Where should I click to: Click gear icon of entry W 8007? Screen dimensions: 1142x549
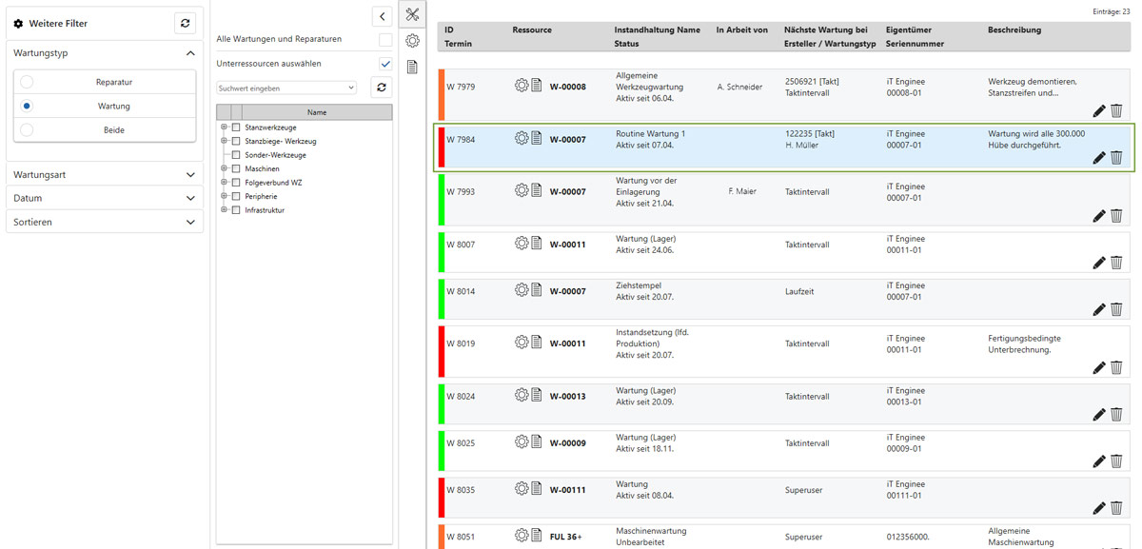coord(522,244)
